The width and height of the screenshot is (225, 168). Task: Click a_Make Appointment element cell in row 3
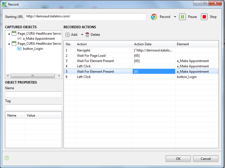pyautogui.click(x=196, y=61)
